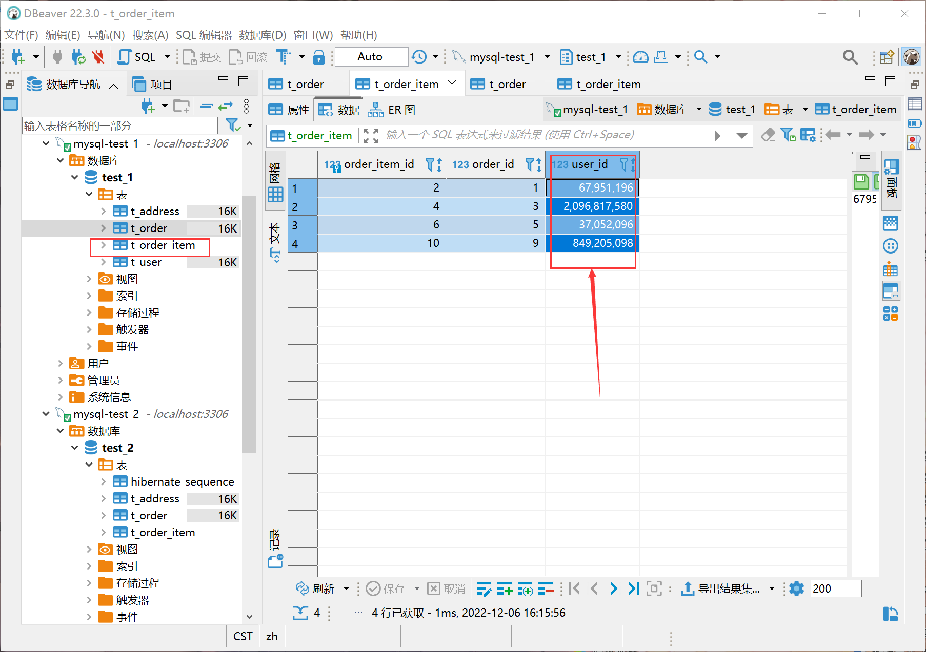This screenshot has height=652, width=926.
Task: Open the mysql-test_1 active connection dropdown
Action: pos(547,57)
